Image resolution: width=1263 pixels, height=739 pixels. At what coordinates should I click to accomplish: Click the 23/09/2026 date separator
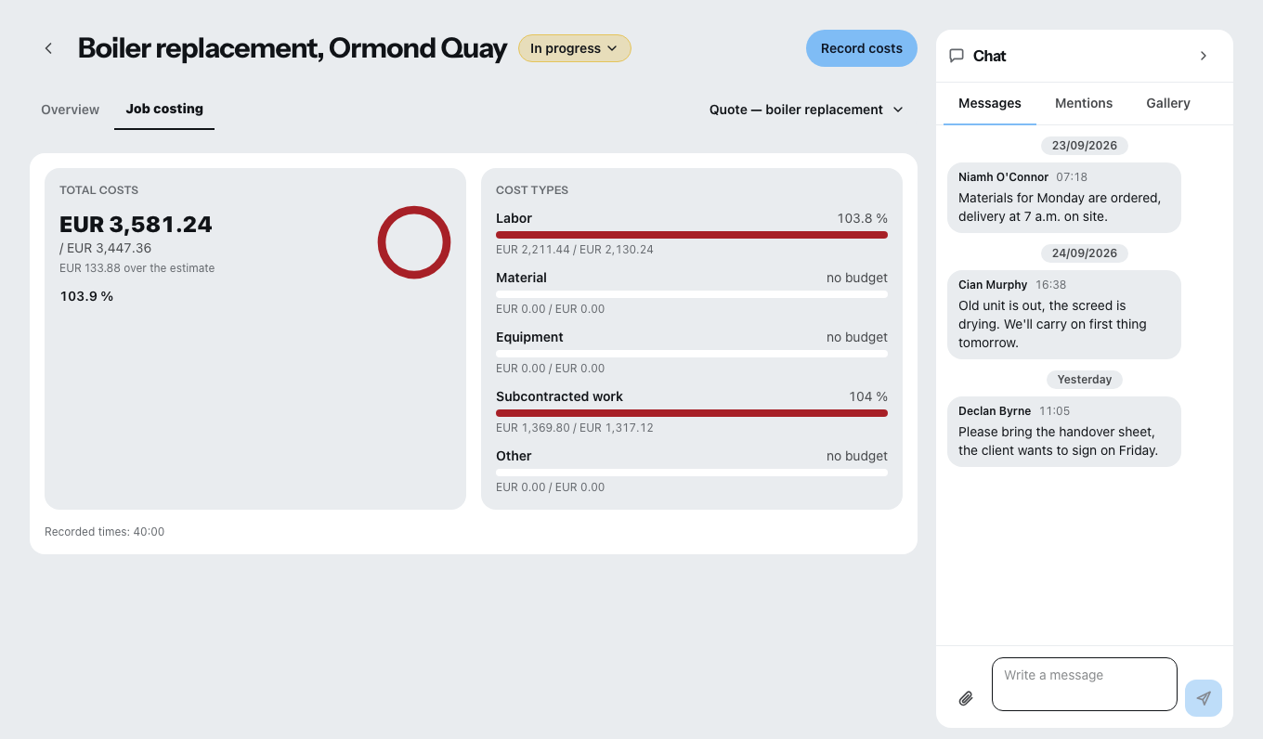pyautogui.click(x=1085, y=146)
